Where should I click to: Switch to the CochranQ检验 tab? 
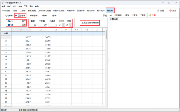(44, 11)
